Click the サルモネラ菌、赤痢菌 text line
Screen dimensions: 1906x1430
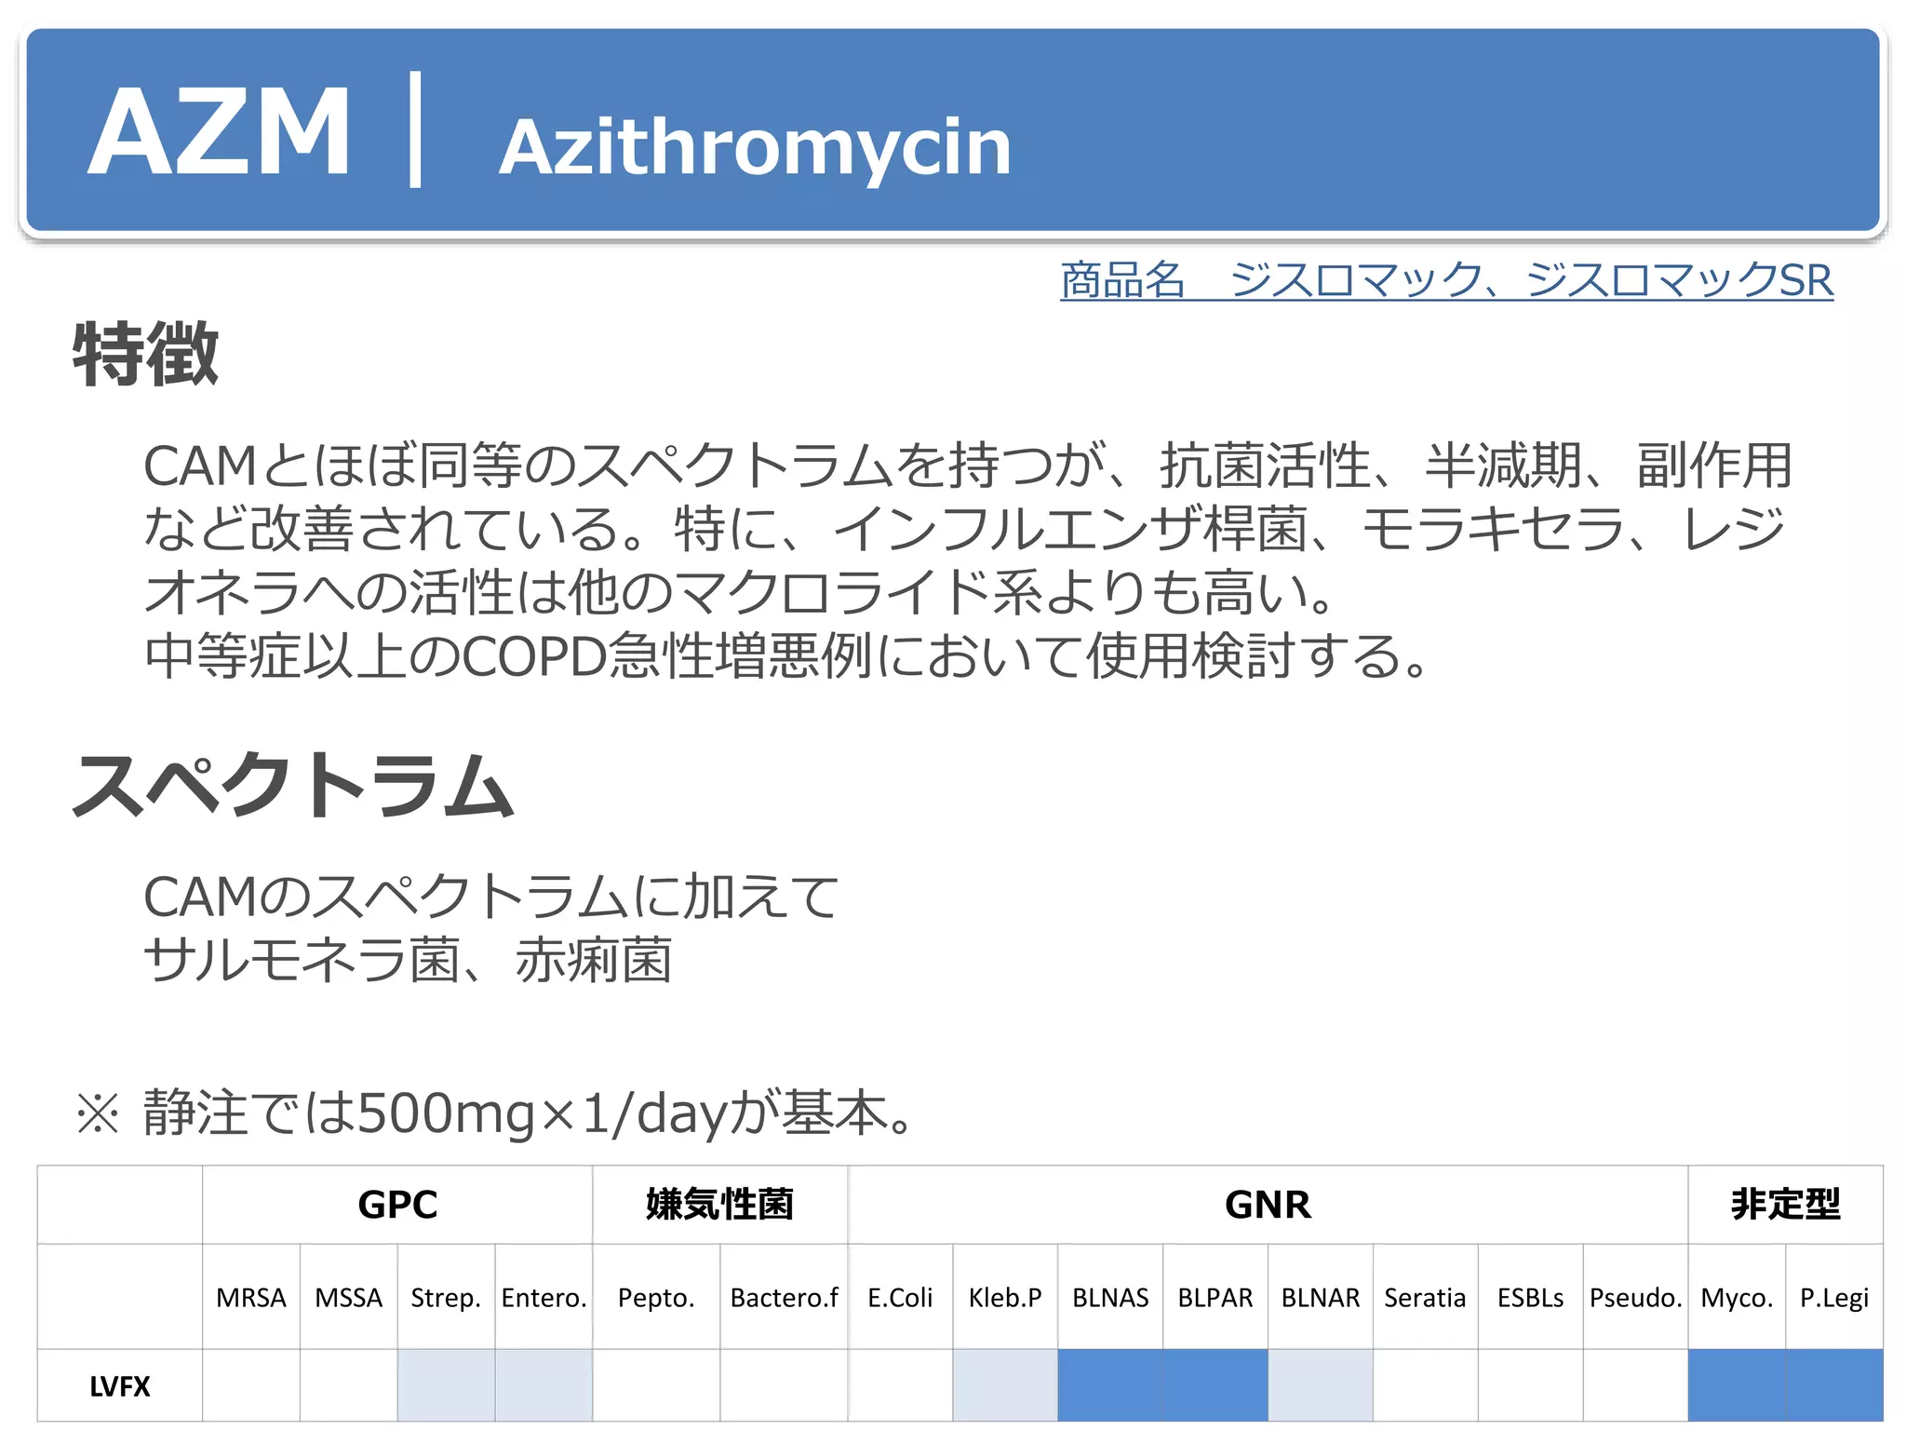408,960
